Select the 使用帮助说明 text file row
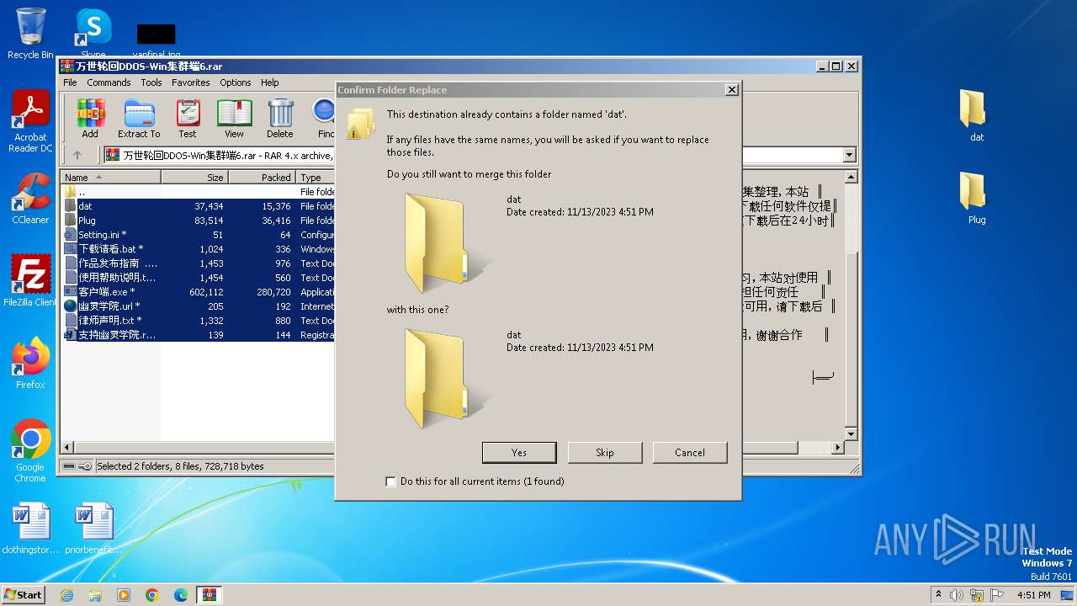Screen dimensions: 1077x606 (199, 278)
